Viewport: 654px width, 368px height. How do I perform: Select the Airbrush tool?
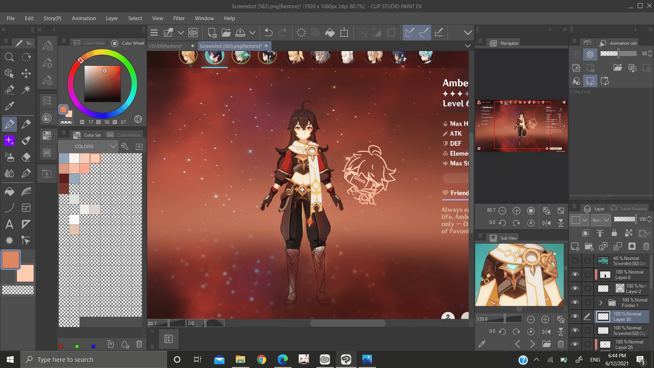(x=10, y=157)
